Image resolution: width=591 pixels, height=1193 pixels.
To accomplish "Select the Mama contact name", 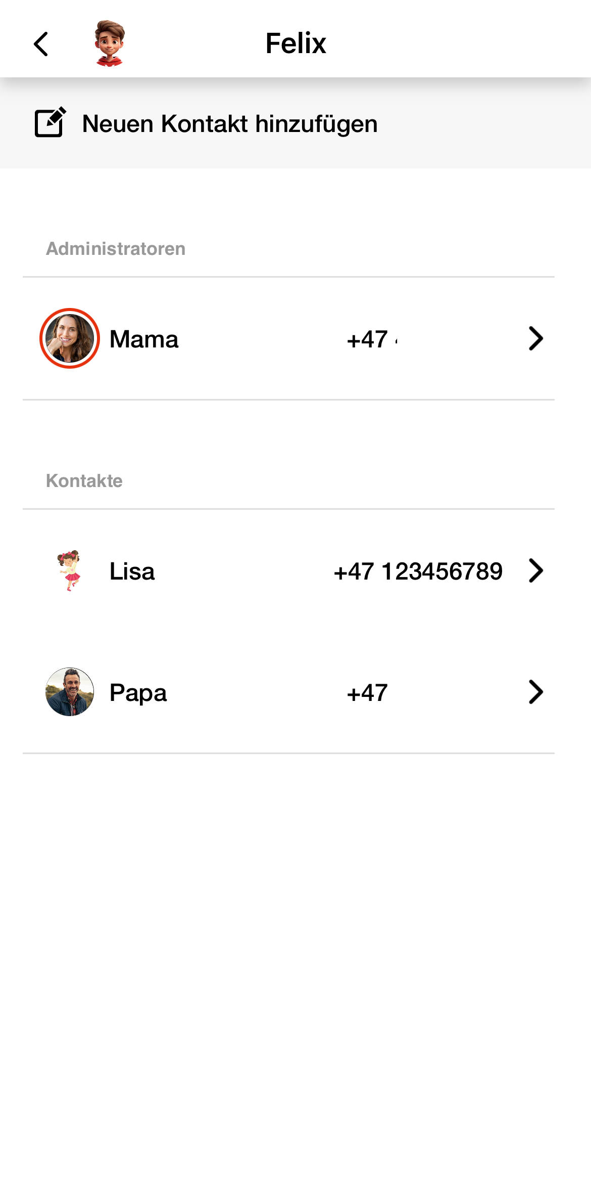I will [144, 339].
